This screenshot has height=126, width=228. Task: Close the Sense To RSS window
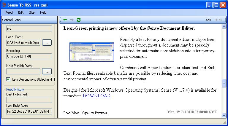tap(223, 5)
